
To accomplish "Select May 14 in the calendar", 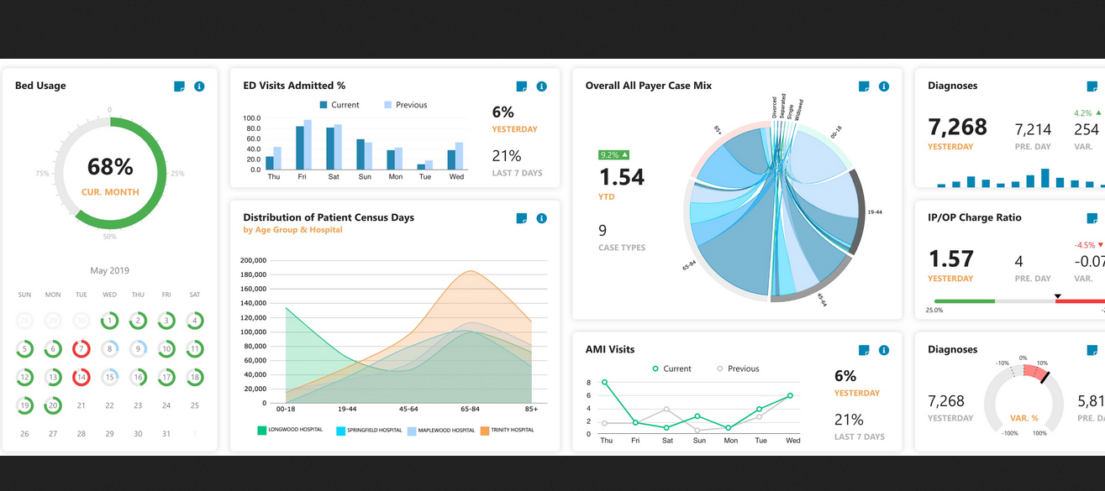I will click(82, 378).
